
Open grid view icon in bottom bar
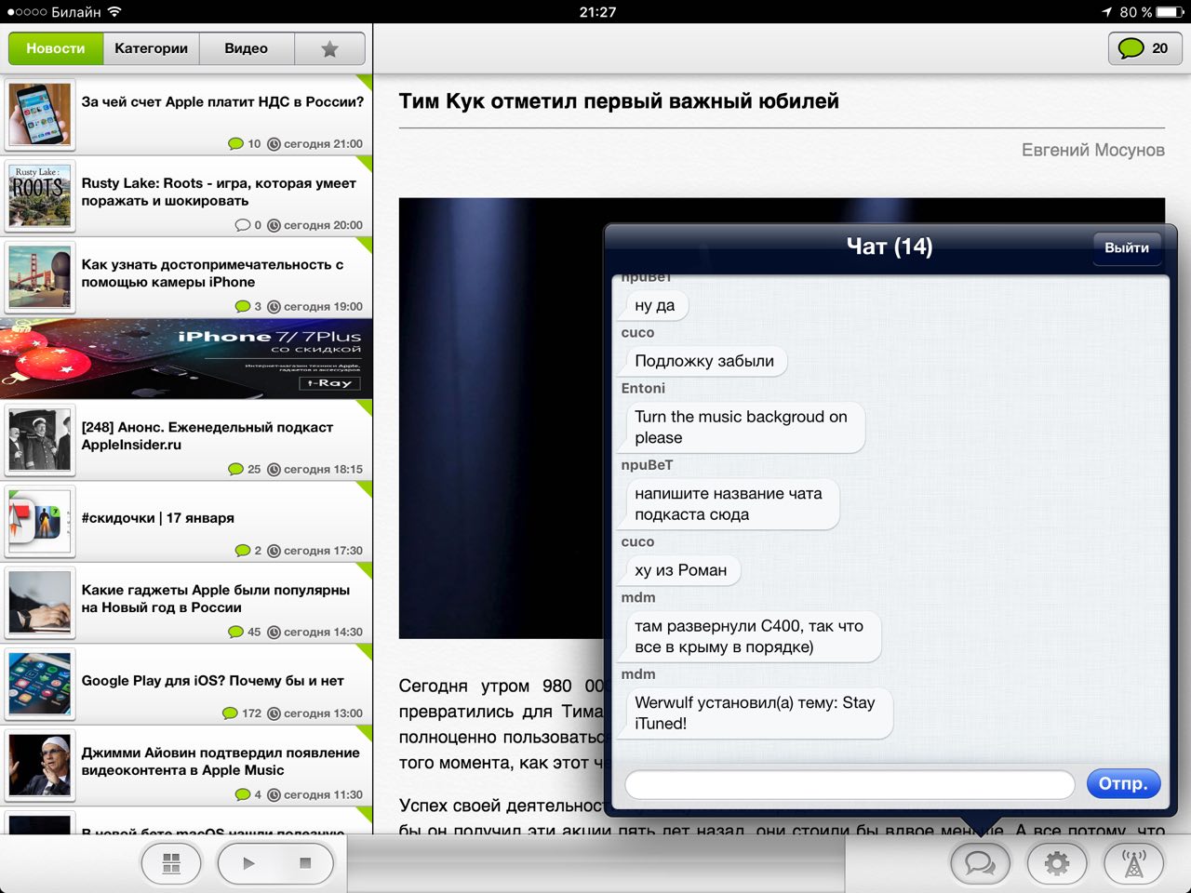[x=171, y=863]
